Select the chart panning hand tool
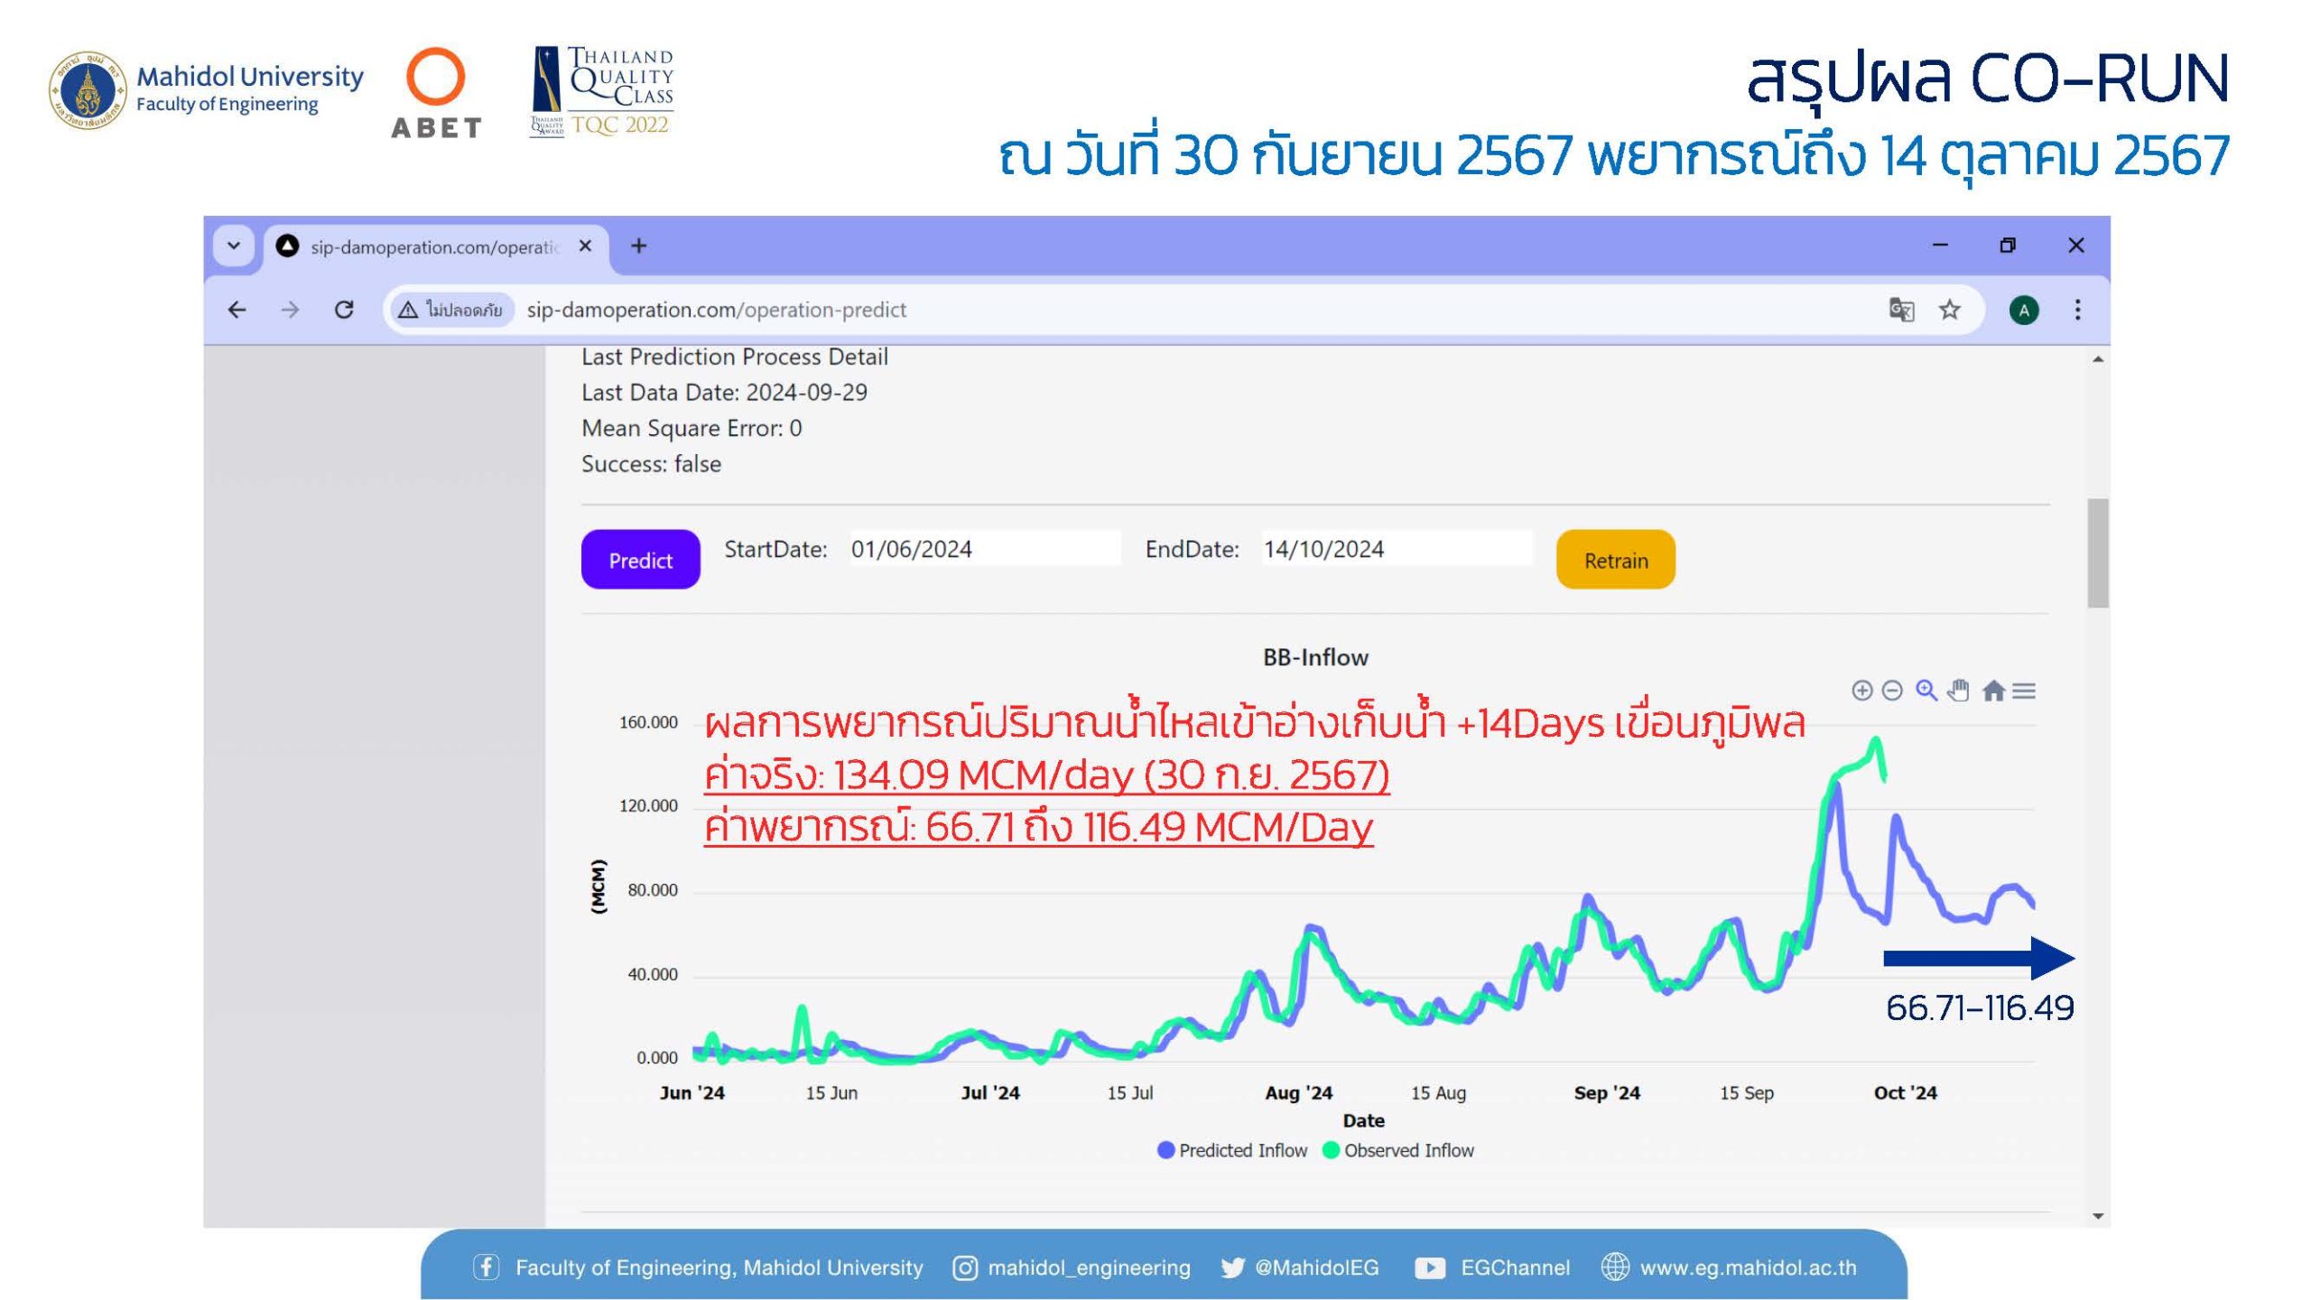 (x=1958, y=691)
